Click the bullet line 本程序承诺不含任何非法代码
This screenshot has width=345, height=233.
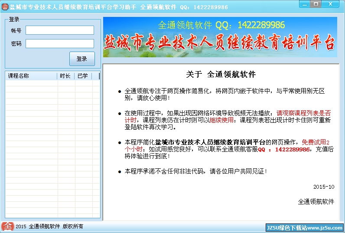coord(195,171)
